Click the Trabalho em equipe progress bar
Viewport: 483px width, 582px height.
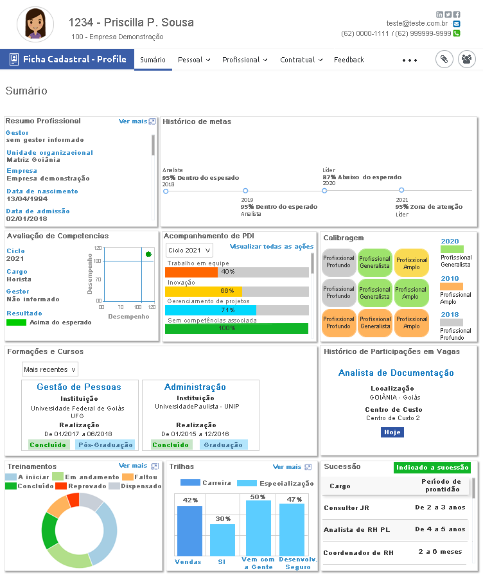(x=236, y=272)
